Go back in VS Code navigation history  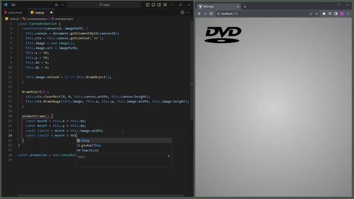click(x=56, y=5)
